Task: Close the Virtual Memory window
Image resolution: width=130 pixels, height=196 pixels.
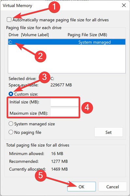Action: tap(124, 5)
